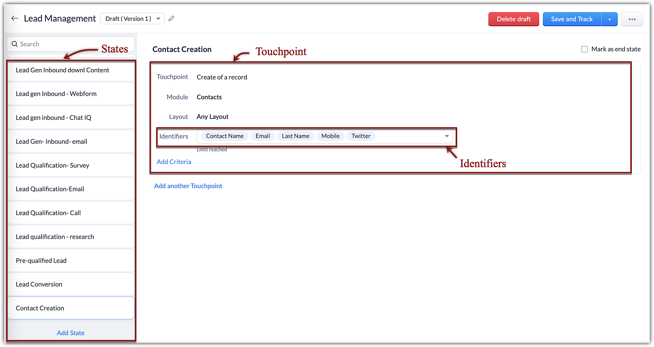Check Mark as end state

(x=585, y=49)
